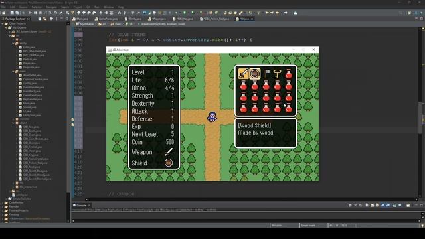This screenshot has height=239, width=425.
Task: Collapse the object package
Action: pyautogui.click(x=13, y=123)
